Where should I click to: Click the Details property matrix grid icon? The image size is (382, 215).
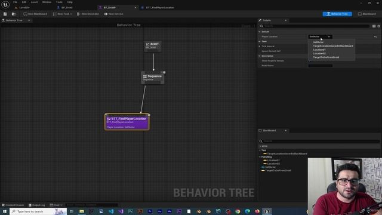click(374, 26)
